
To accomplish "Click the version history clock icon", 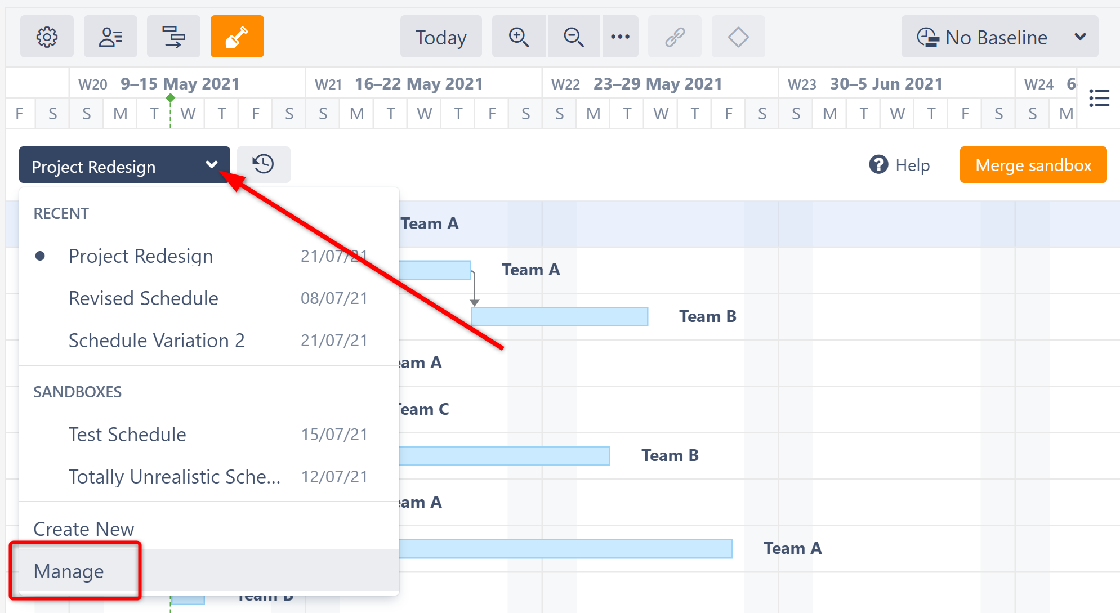I will [x=264, y=165].
